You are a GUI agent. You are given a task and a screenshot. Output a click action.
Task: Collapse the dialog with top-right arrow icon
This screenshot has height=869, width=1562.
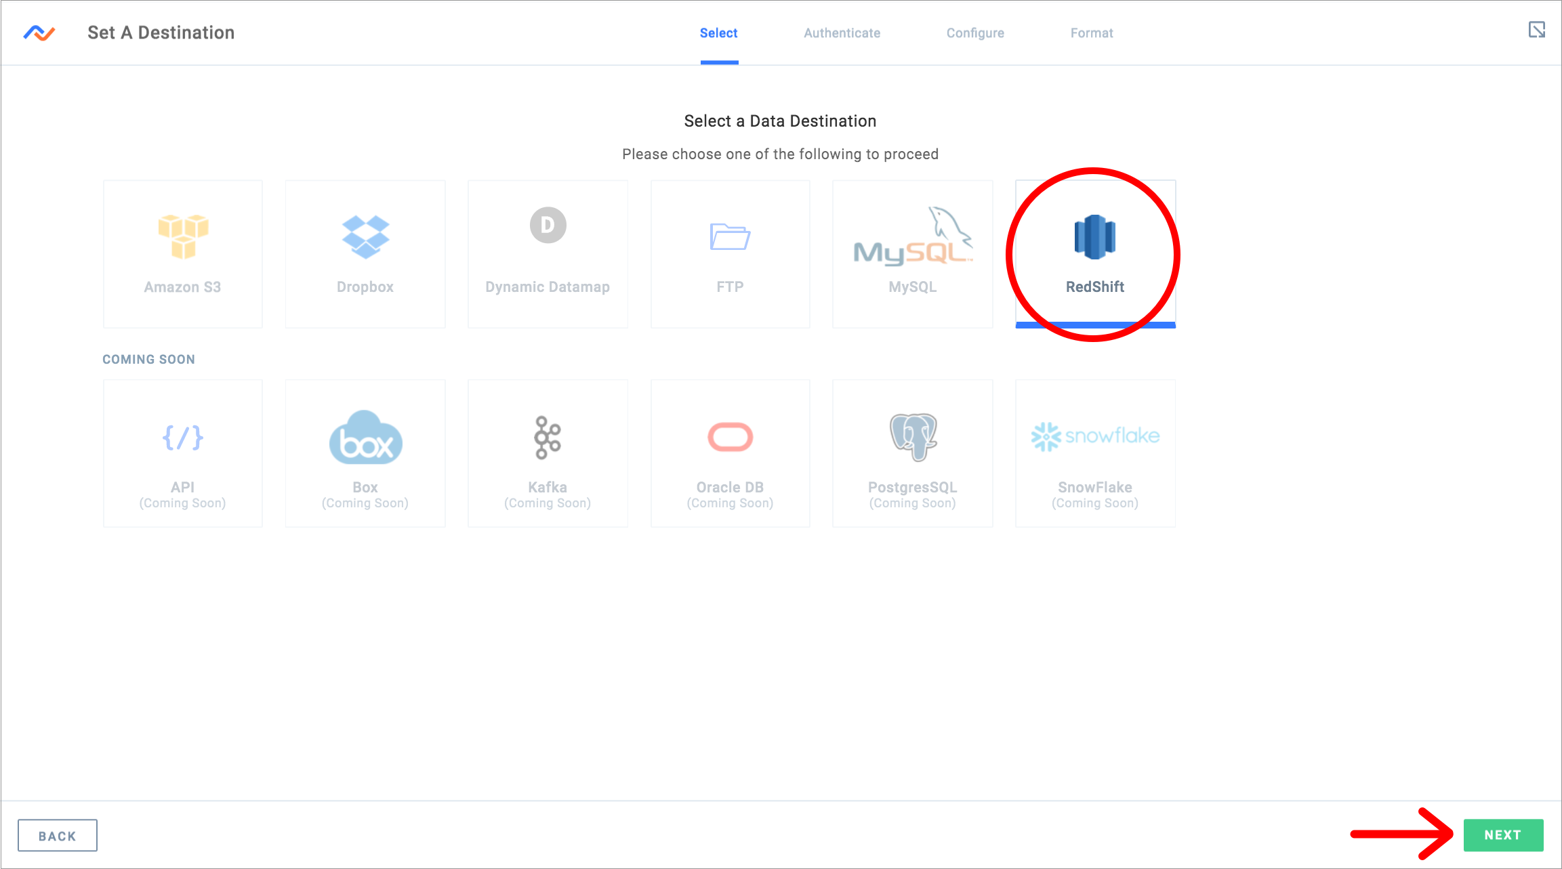pos(1536,30)
